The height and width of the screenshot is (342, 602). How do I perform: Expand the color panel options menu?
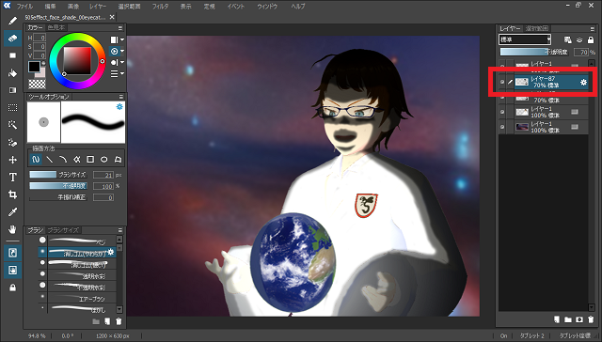120,27
